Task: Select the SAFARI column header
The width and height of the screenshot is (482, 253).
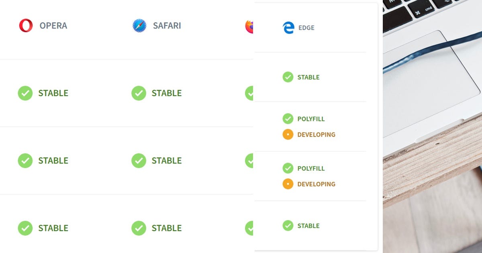Action: [x=167, y=25]
